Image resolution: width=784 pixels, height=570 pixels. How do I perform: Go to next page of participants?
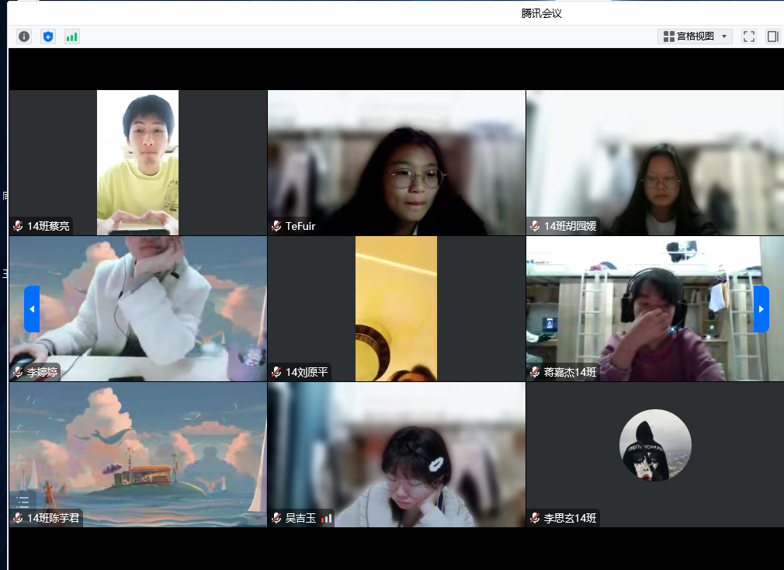761,308
